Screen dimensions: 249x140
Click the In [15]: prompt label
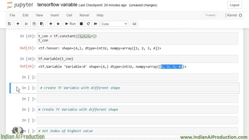(28, 36)
